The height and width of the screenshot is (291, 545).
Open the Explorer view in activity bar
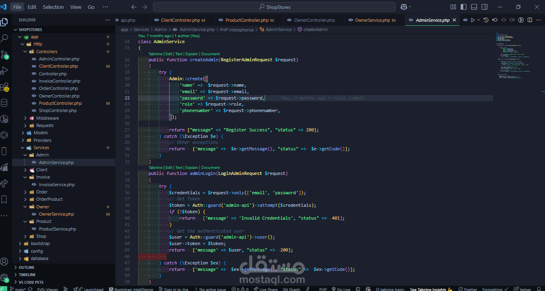tap(4, 22)
